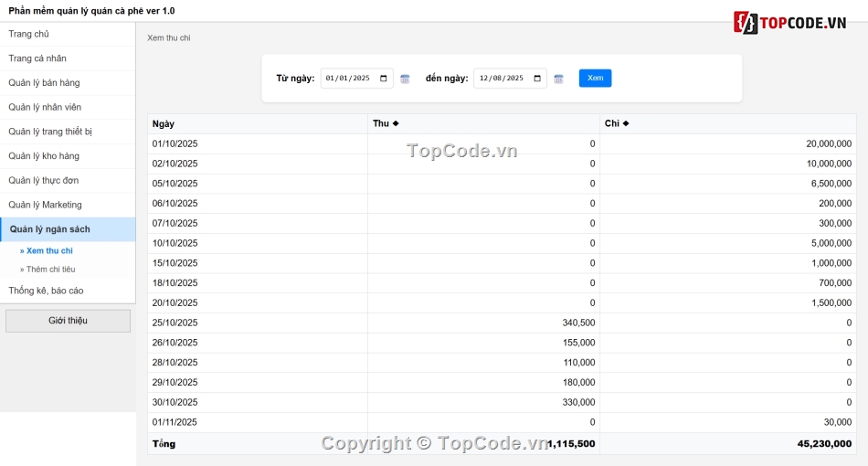Viewport: 868px width, 466px height.
Task: Open Quản lý Marketing menu
Action: tap(68, 205)
